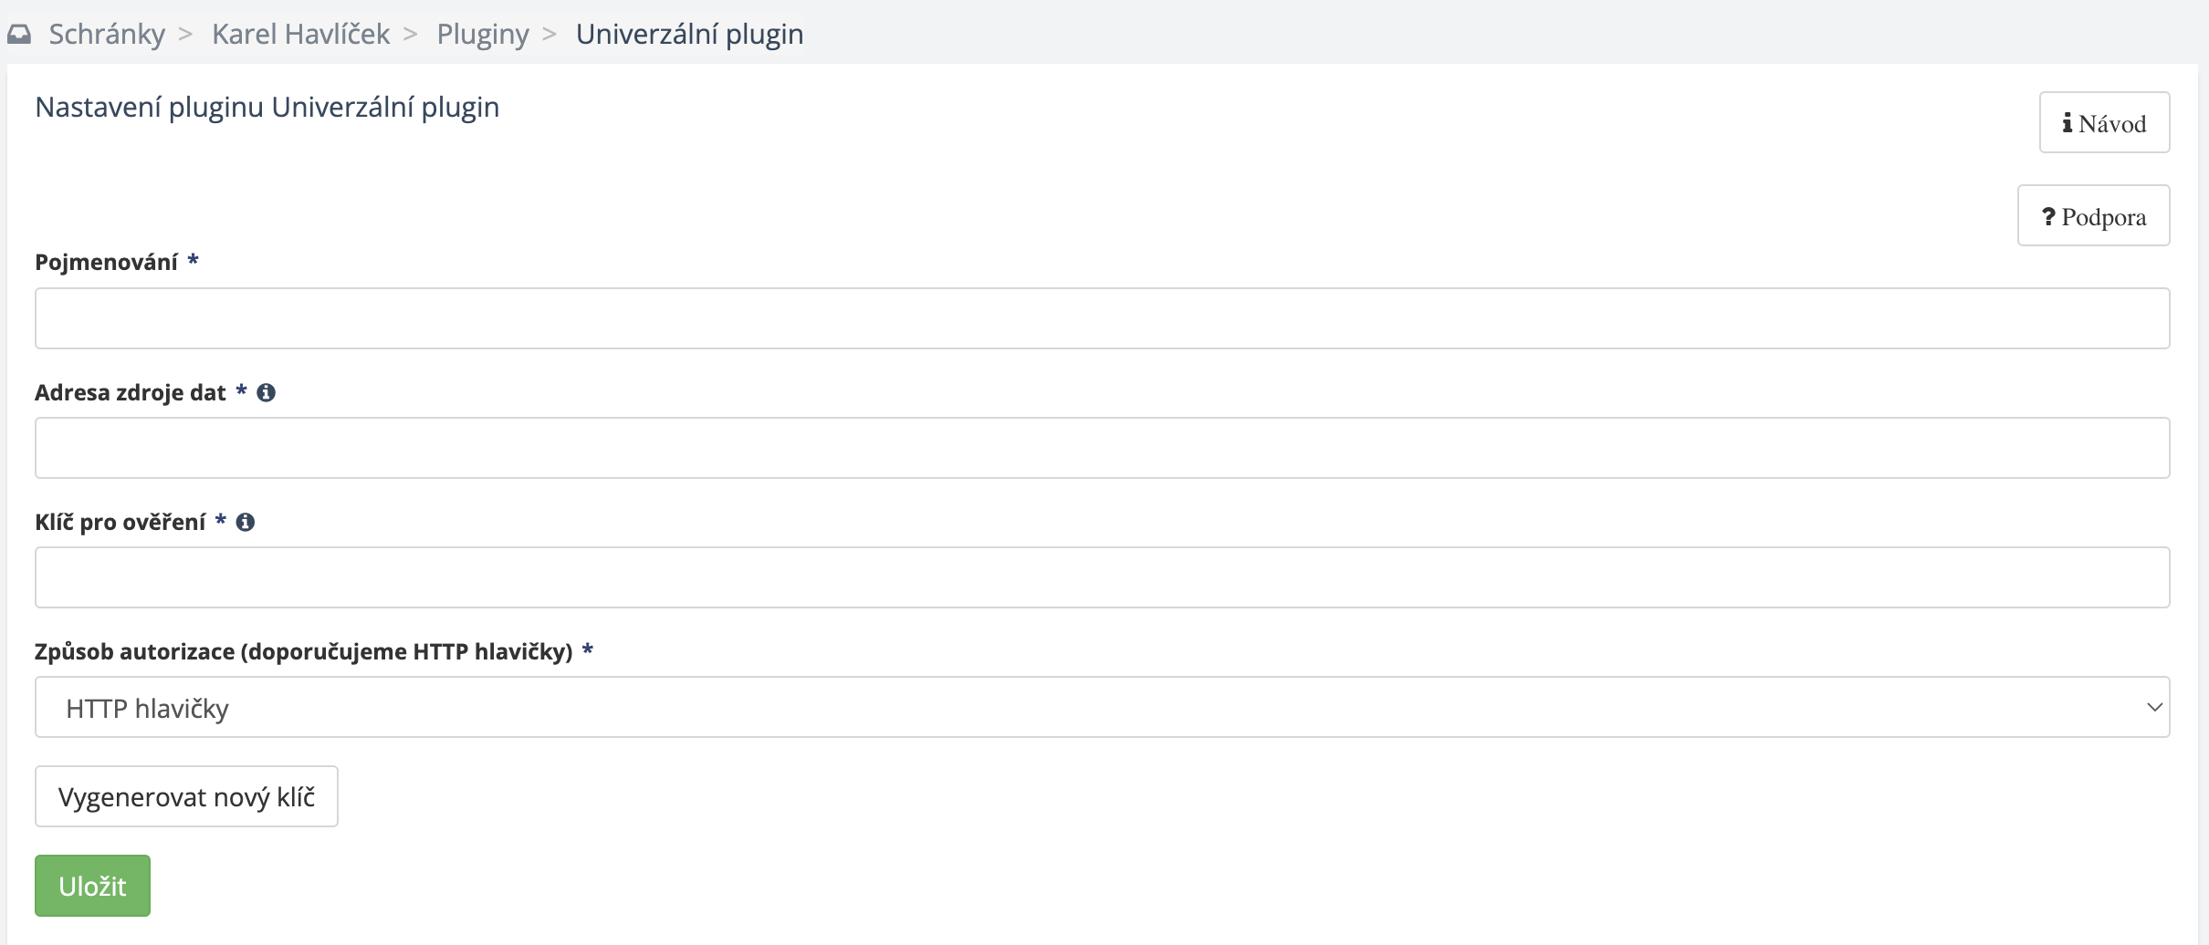This screenshot has width=2209, height=945.
Task: Open the Podpora support button
Action: [x=2093, y=216]
